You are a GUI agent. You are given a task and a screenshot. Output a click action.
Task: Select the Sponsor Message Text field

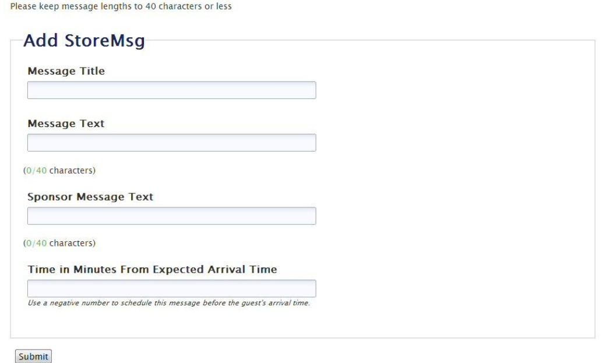[171, 216]
